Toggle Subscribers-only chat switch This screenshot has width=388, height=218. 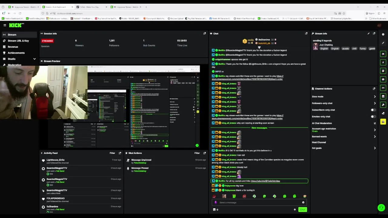373,110
